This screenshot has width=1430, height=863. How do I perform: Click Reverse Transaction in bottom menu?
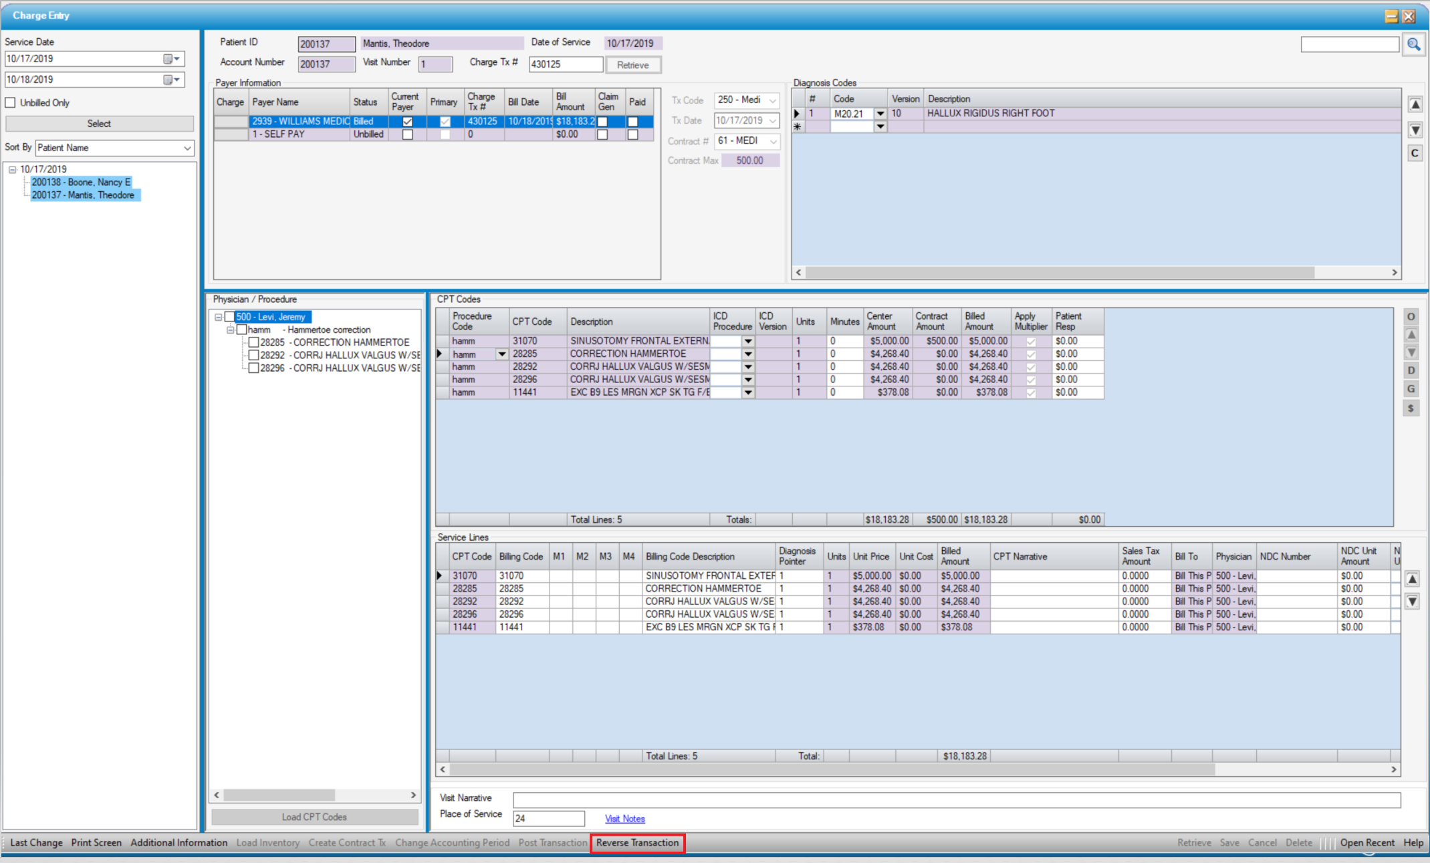637,843
